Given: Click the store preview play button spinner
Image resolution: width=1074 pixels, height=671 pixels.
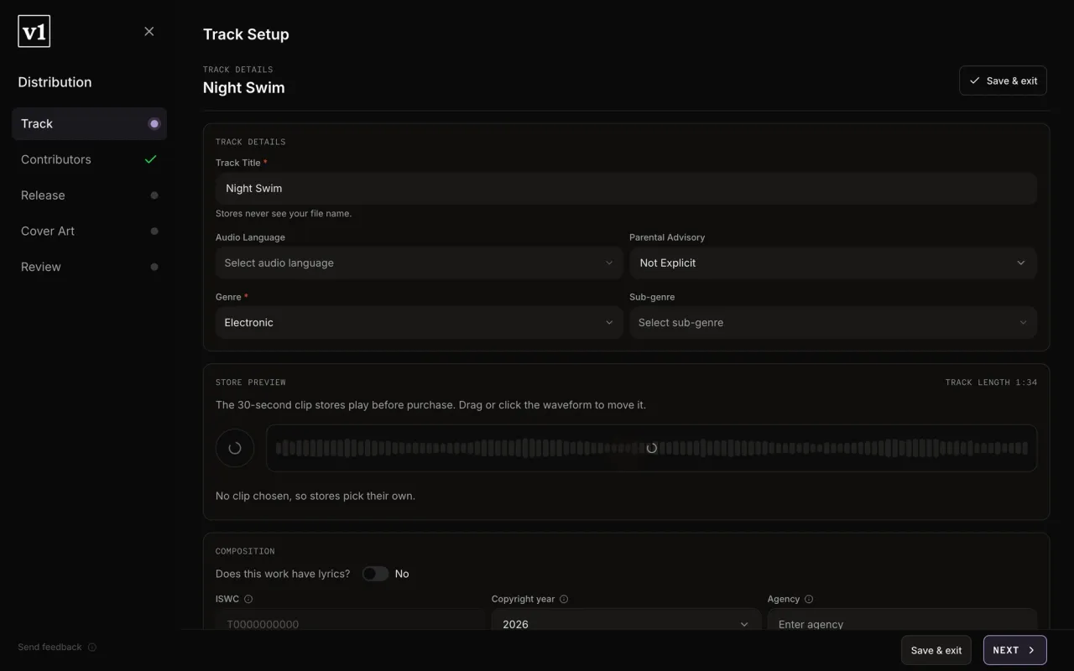Looking at the screenshot, I should (235, 448).
